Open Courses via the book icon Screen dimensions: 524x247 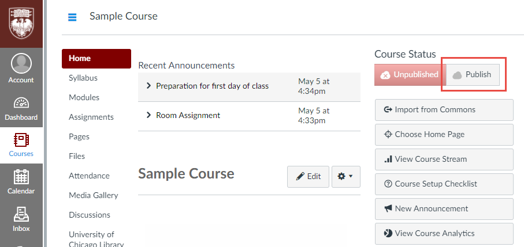[x=21, y=145]
